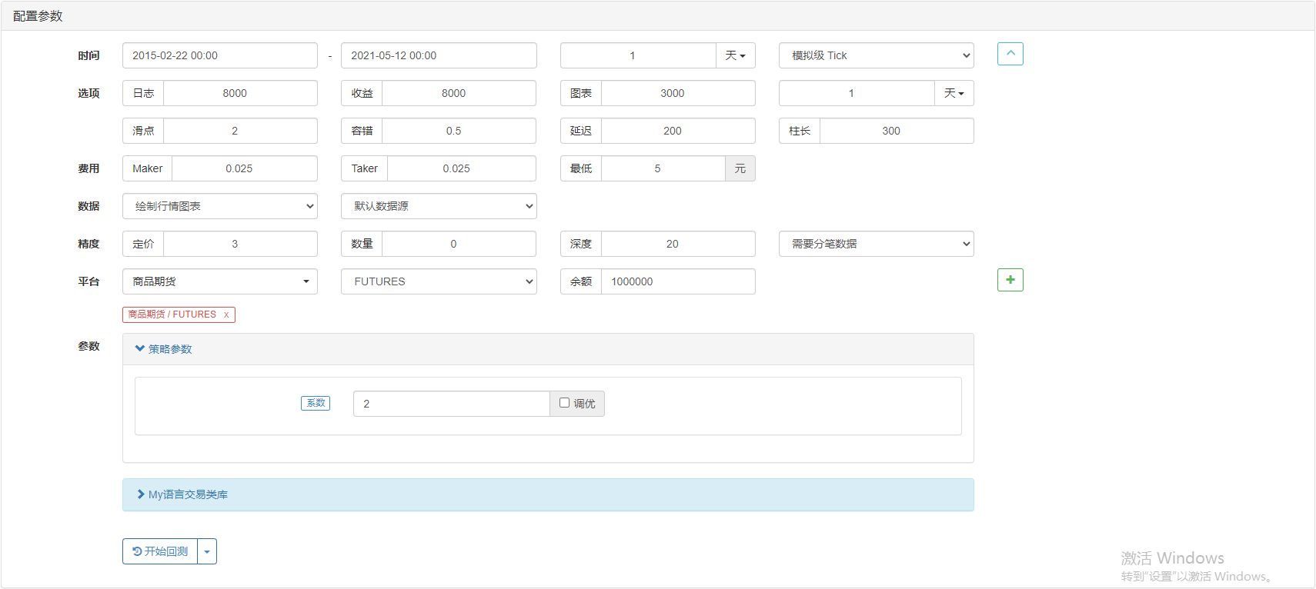Enable the 调优 checkbox
This screenshot has height=589, width=1316.
tap(564, 403)
